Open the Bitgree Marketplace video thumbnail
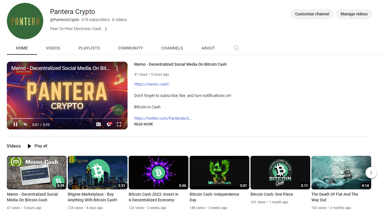The width and height of the screenshot is (384, 213). coord(98,173)
